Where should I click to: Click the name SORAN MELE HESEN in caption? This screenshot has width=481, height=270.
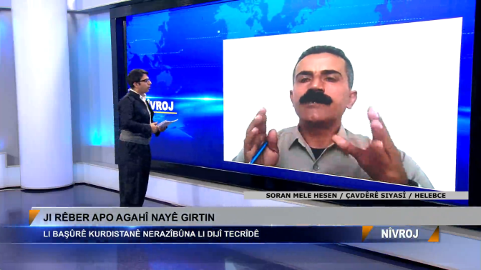(301, 196)
